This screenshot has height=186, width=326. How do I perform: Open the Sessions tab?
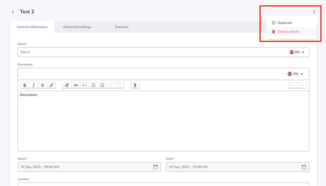[122, 27]
